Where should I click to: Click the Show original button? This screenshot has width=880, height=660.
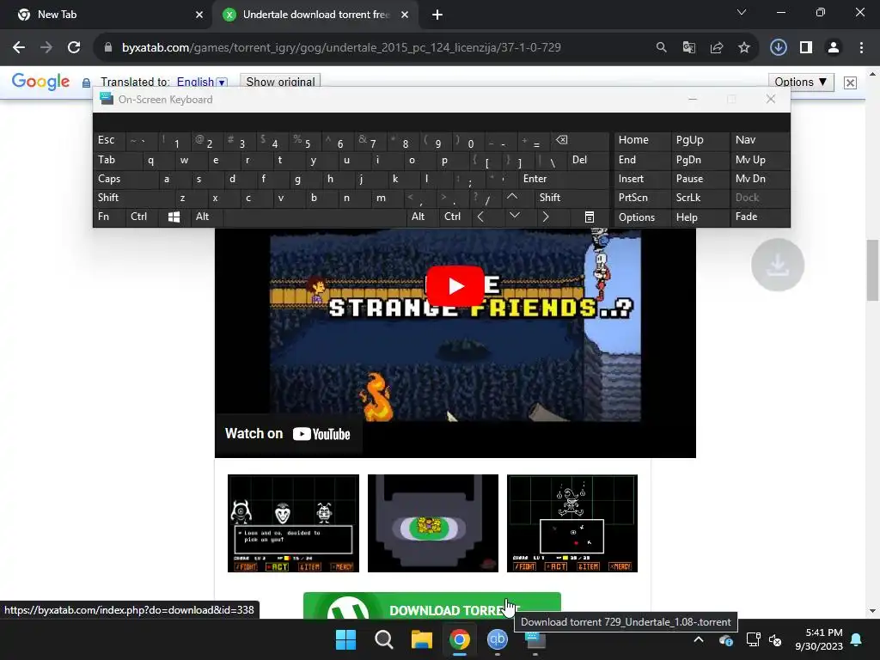(280, 82)
